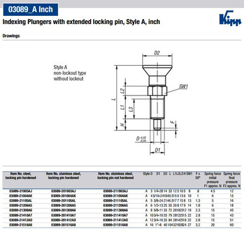Select item number 03089-21412A0
Screen dimensions: 244x232
[21, 220]
